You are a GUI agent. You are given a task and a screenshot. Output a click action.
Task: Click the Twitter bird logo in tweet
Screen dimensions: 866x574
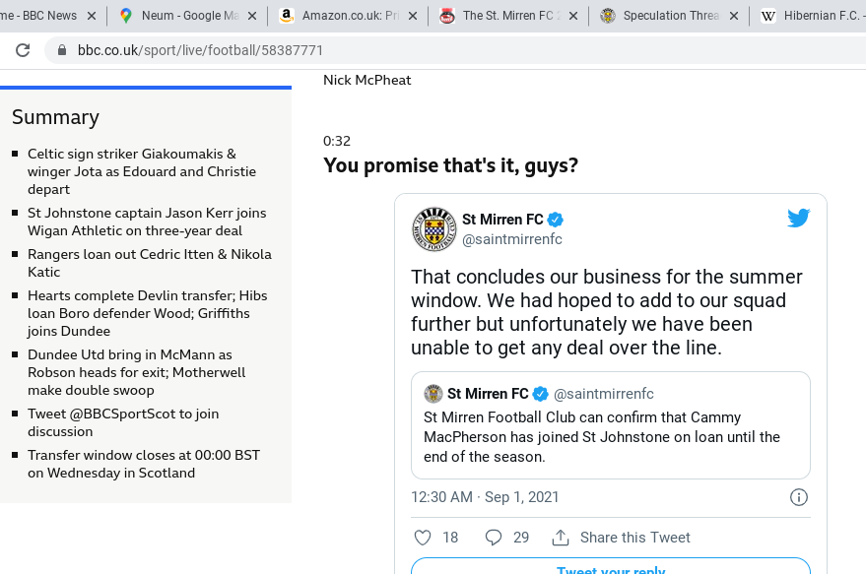pyautogui.click(x=799, y=218)
